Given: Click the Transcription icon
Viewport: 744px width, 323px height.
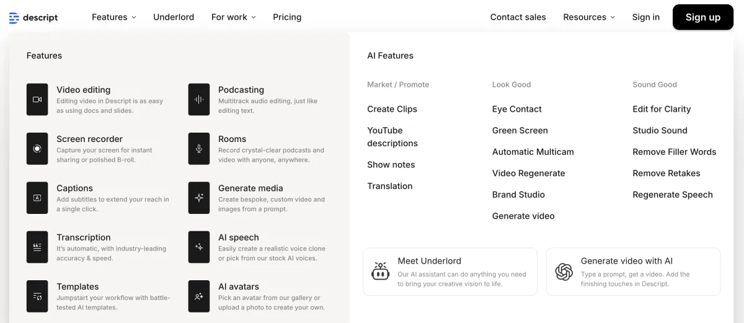Looking at the screenshot, I should 37,247.
